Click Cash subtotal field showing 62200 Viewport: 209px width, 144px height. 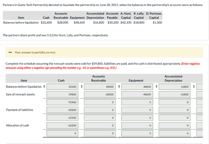[62, 118]
